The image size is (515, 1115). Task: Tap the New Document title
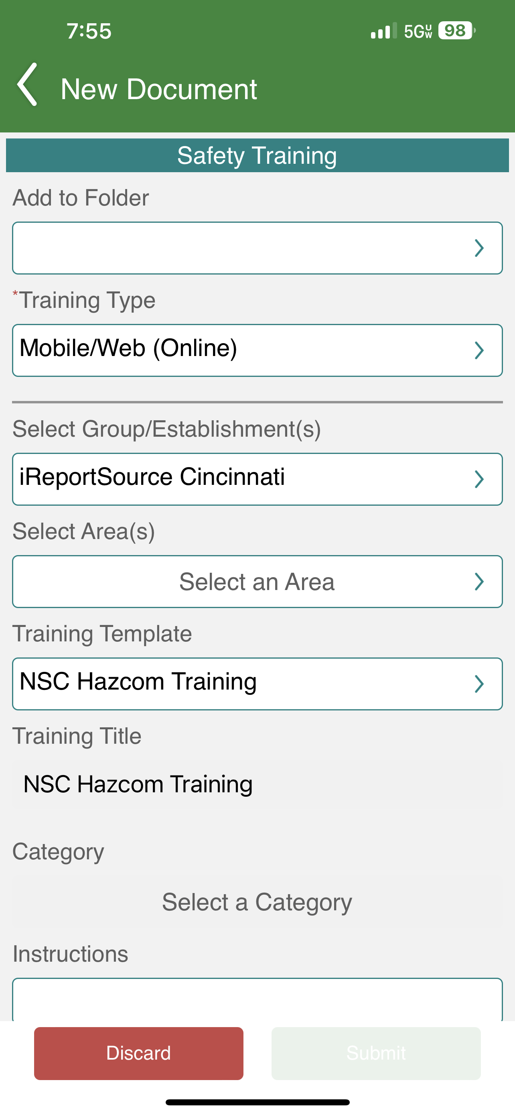click(x=159, y=89)
